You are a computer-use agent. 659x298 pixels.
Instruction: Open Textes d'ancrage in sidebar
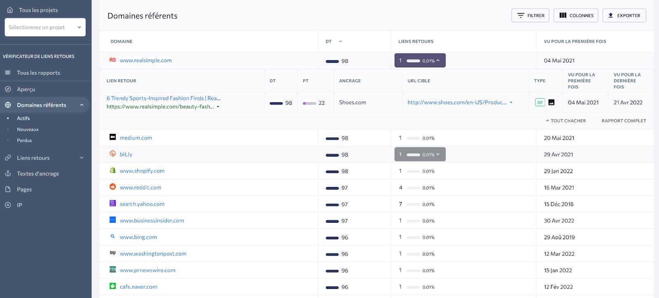pos(38,173)
